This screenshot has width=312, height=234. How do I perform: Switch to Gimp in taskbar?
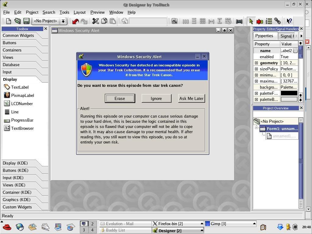coord(230,224)
